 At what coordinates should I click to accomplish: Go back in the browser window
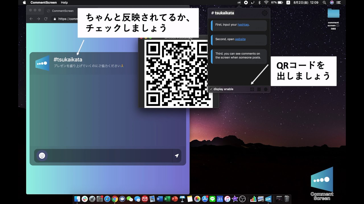point(31,19)
